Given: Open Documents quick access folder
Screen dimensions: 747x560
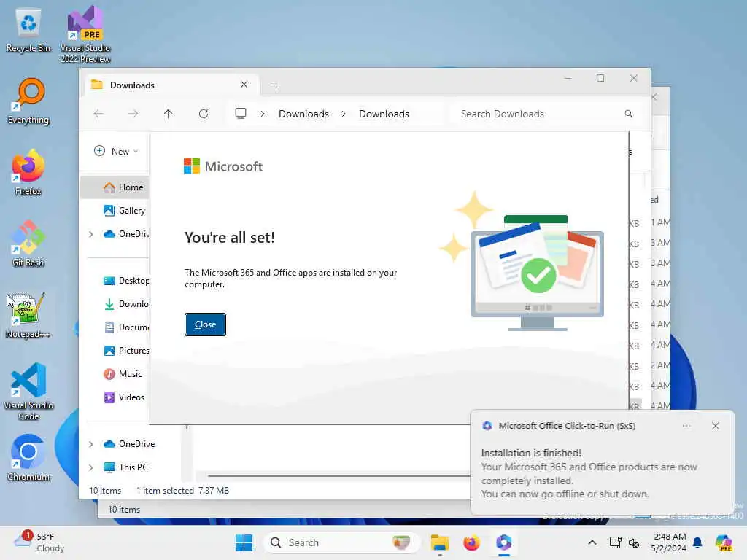Looking at the screenshot, I should click(125, 327).
